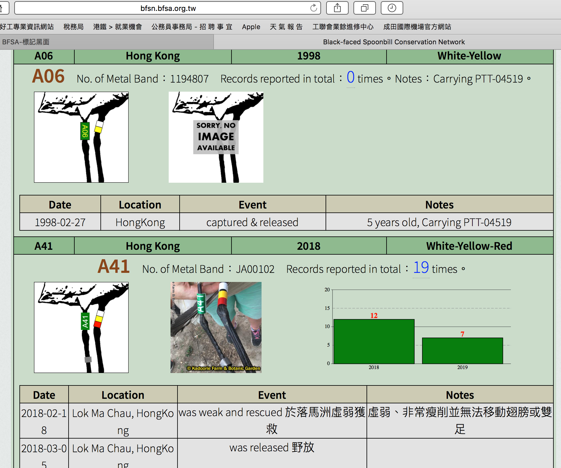
Task: Click the Share icon in Safari toolbar
Action: click(337, 8)
